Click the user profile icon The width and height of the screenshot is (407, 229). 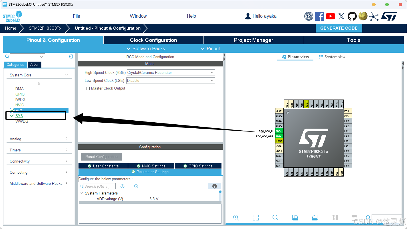tap(248, 16)
